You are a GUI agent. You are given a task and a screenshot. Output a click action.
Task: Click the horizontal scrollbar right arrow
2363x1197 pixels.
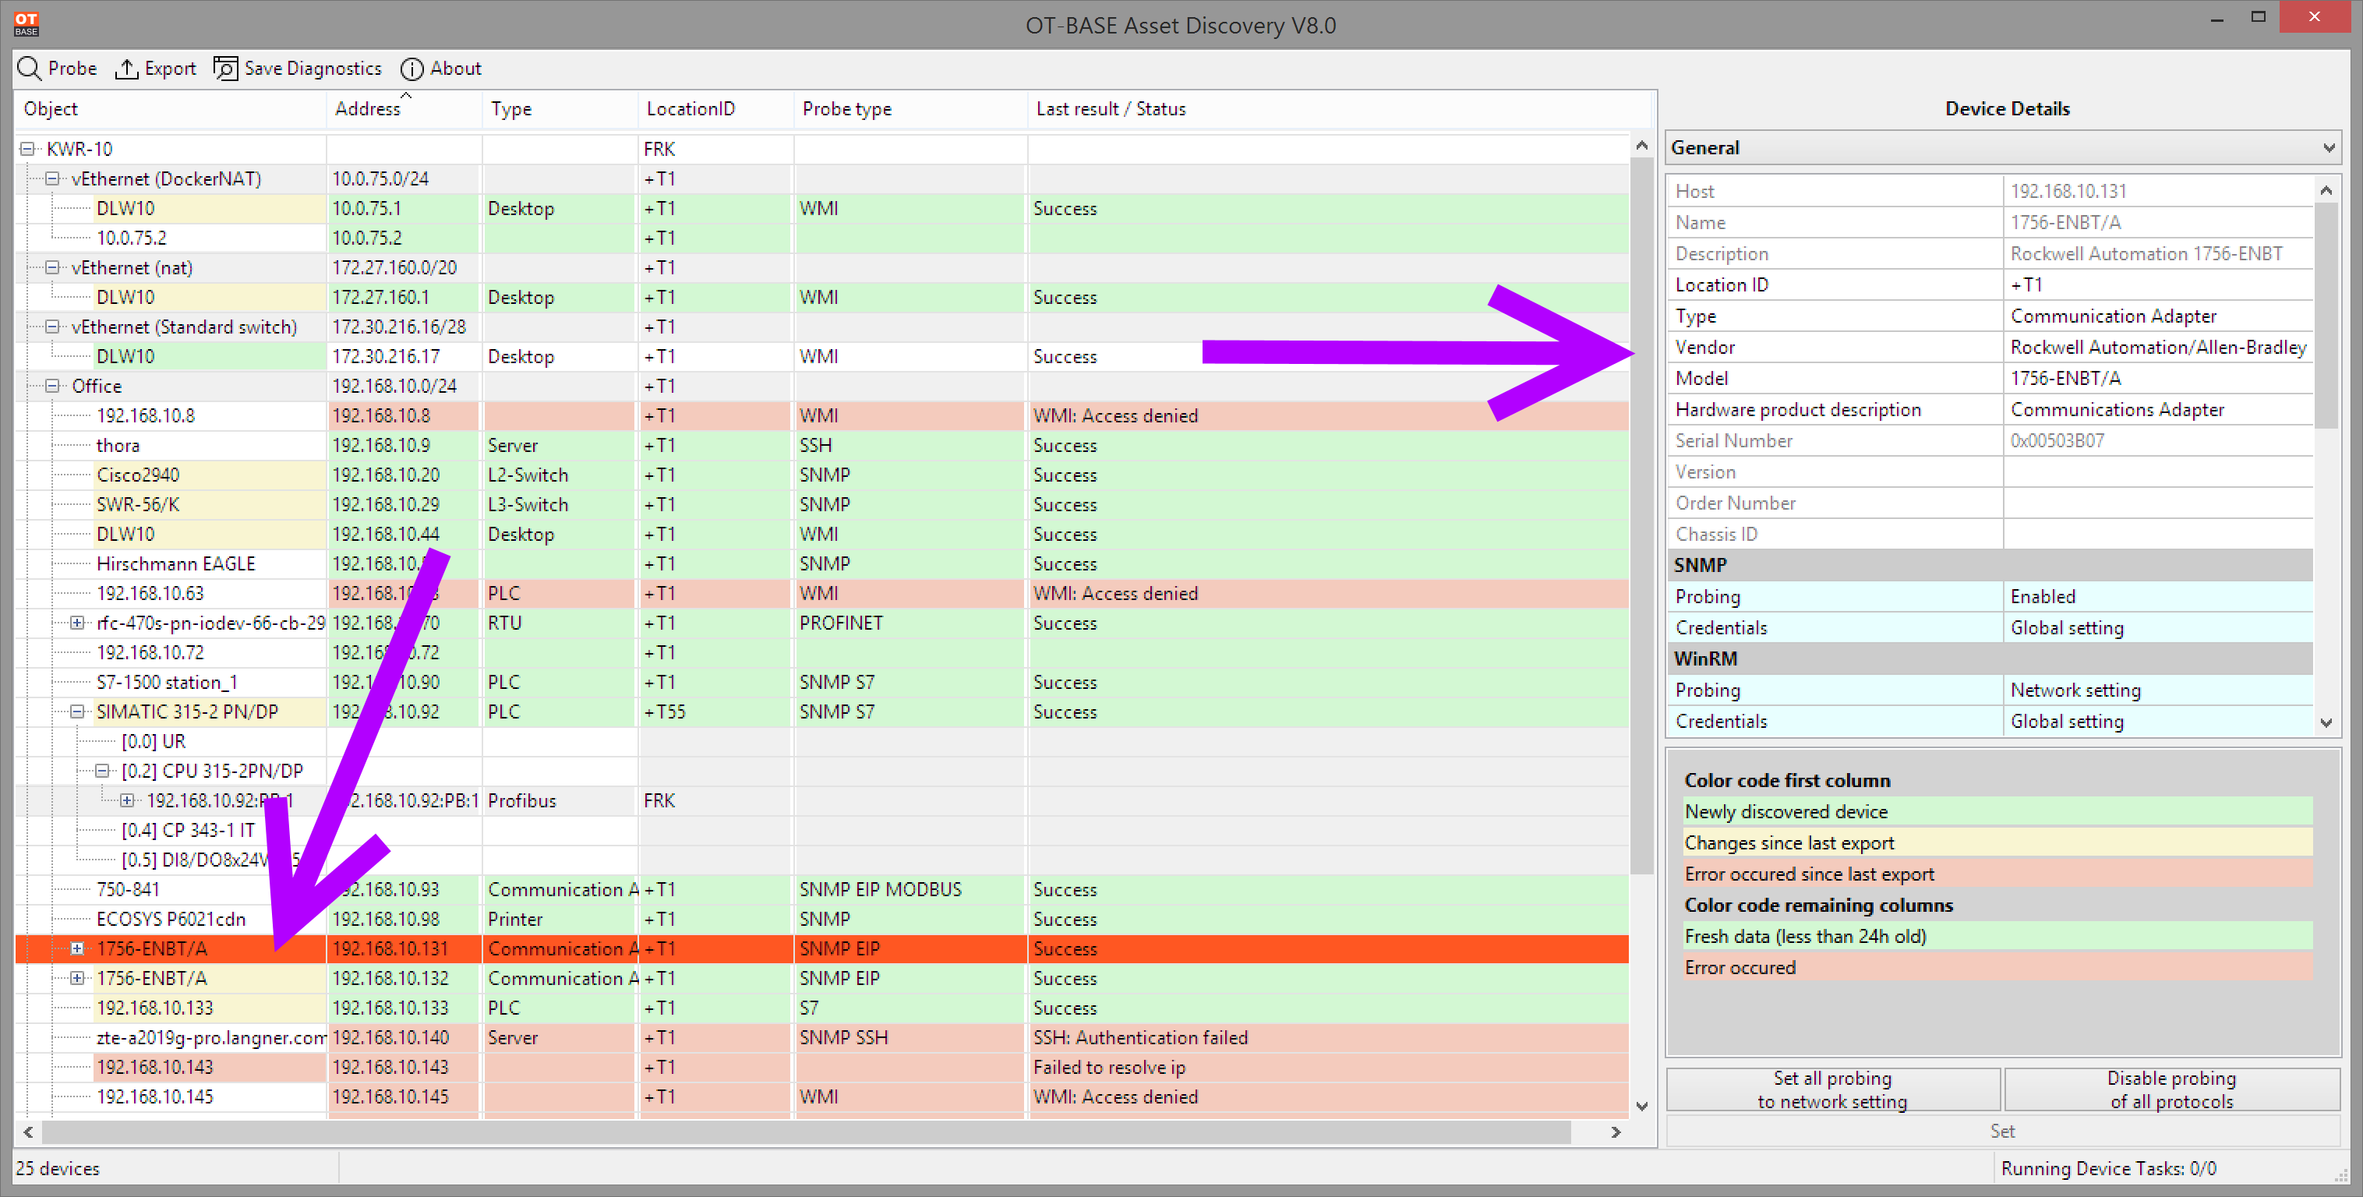1616,1132
